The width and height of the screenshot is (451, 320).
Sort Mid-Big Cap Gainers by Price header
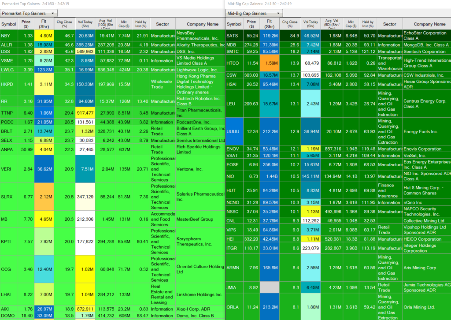(251, 24)
